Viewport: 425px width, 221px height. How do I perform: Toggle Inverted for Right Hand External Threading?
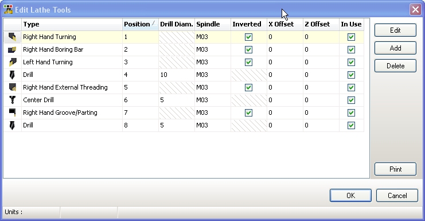click(x=248, y=87)
